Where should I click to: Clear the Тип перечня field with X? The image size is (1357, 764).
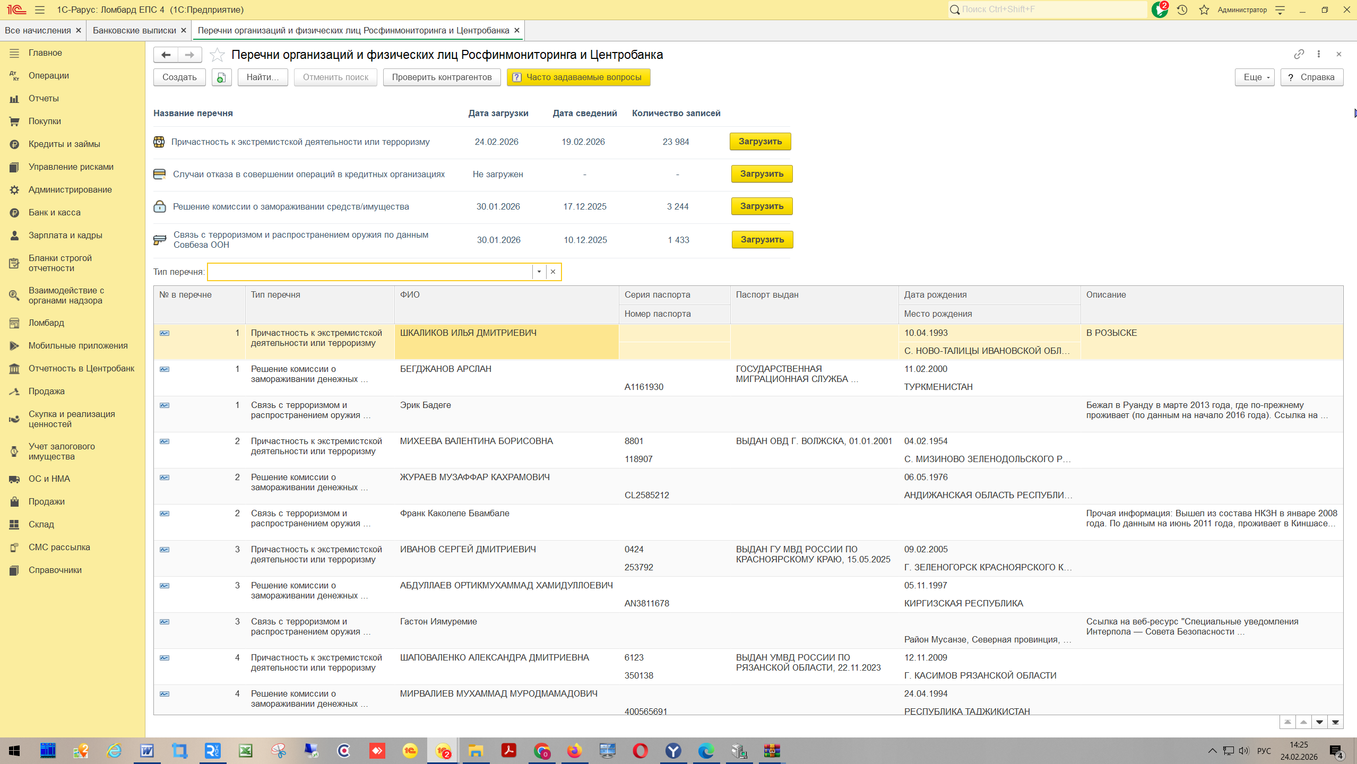coord(553,272)
